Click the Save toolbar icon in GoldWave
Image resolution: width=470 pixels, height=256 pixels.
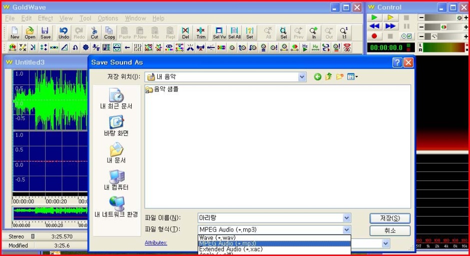click(x=45, y=32)
